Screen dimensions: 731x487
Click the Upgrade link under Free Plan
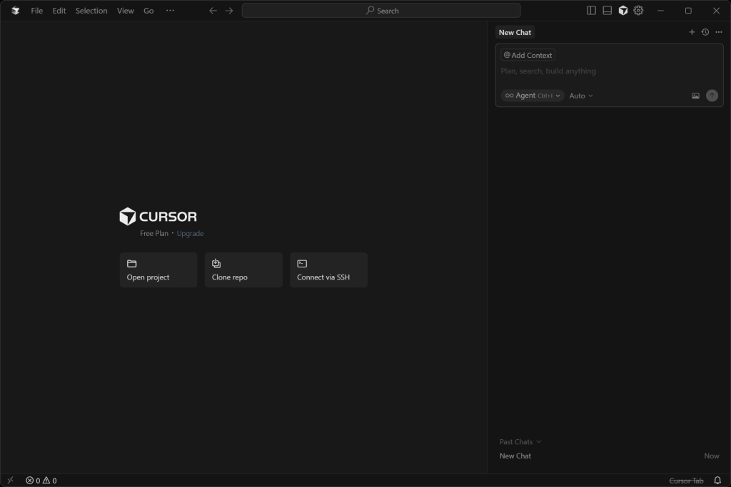pyautogui.click(x=190, y=233)
